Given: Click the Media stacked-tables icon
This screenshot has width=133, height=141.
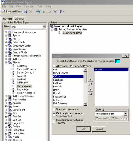Looking at the screenshot, I should point(10,137).
